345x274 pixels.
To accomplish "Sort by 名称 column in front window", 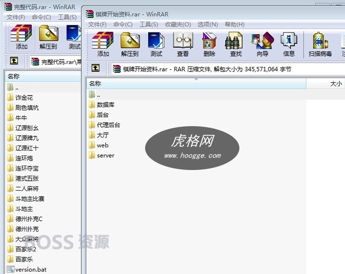I will [x=196, y=83].
